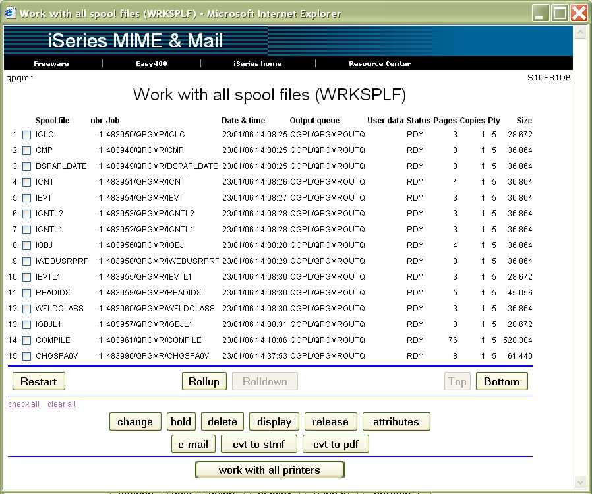Click the Spool file column header

click(x=52, y=121)
